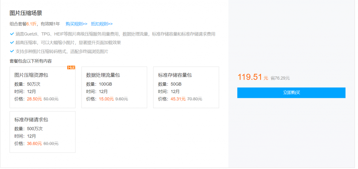Screen dimensions: 358x169
Task: Click the 数量：50万次 line
Action: point(27,84)
